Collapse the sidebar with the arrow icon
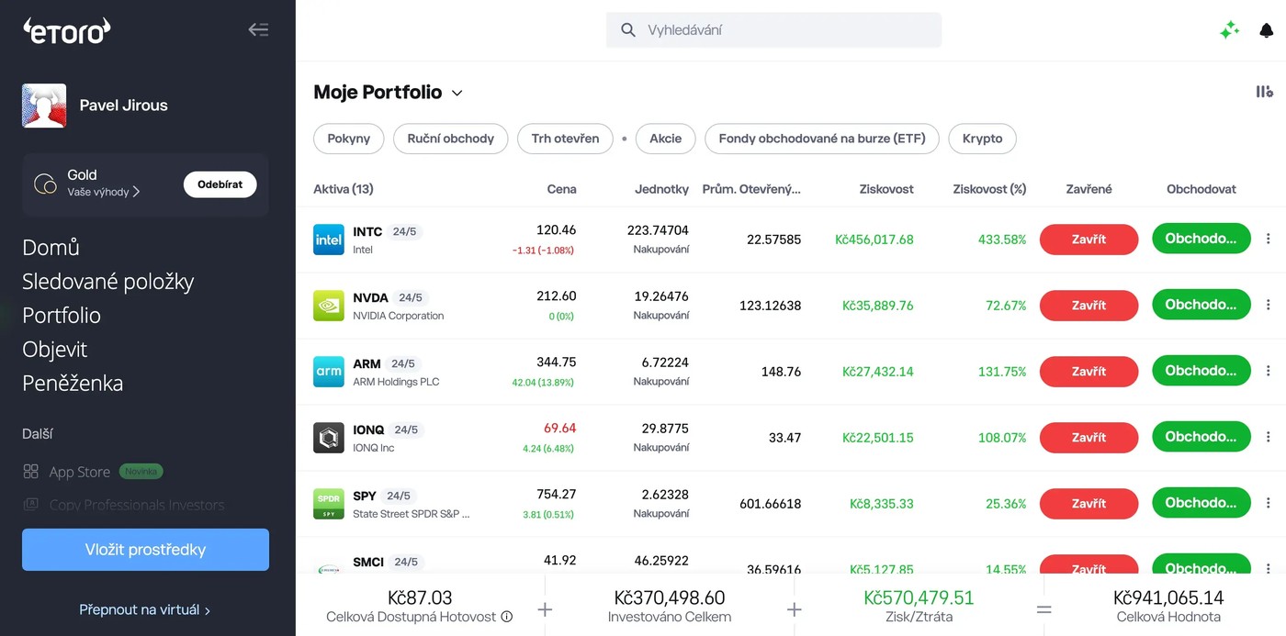 pyautogui.click(x=258, y=29)
